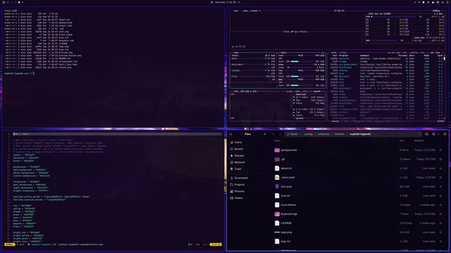Select the .git folder icon
This screenshot has height=253, width=451.
point(277,159)
